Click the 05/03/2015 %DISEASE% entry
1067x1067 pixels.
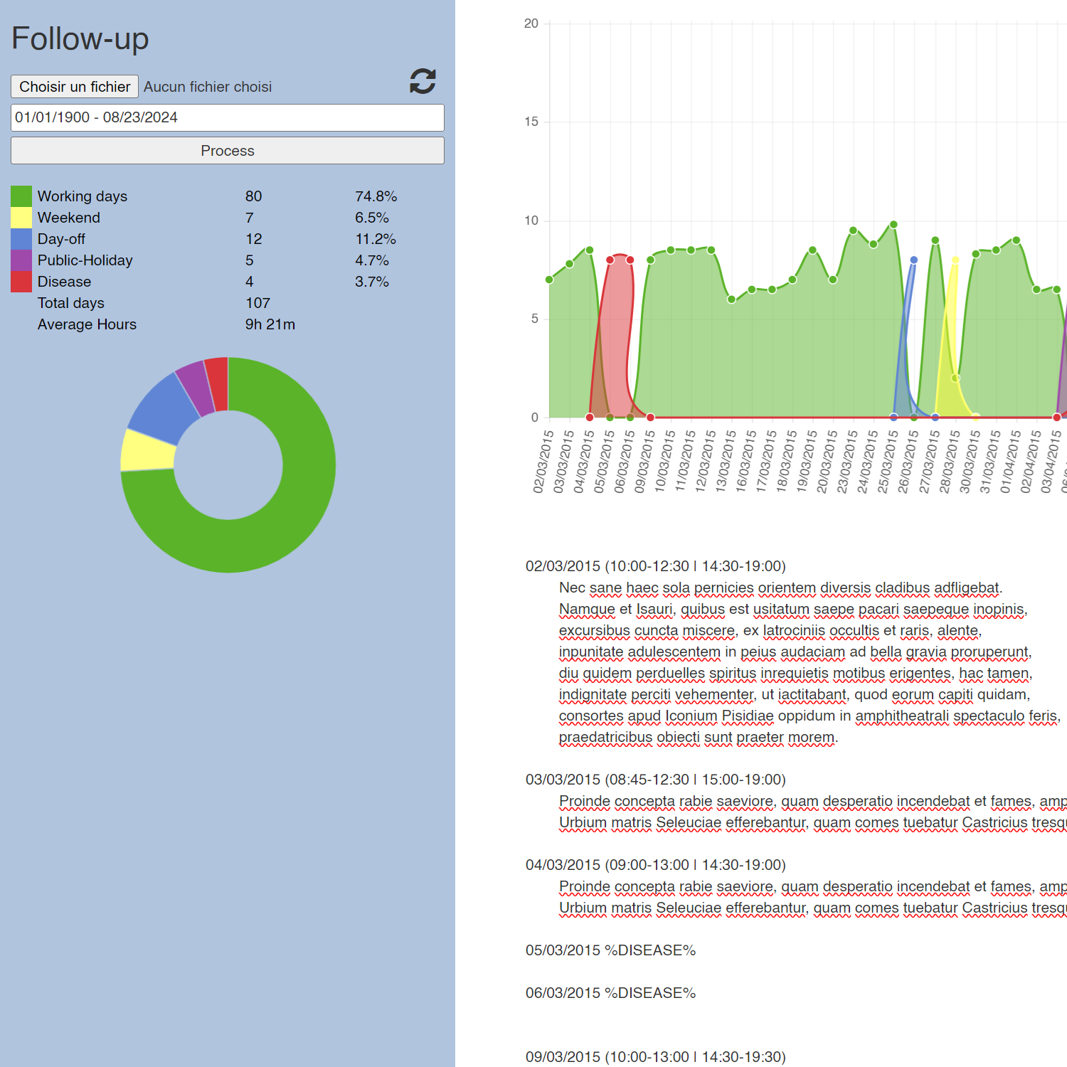[x=610, y=950]
